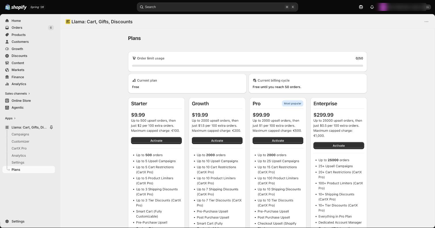Click 'Up to 5 Upsell Campaigns' feature
Viewport: 435px width, 228px height.
[x=156, y=161]
